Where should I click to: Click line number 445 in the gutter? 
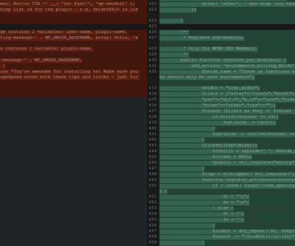pos(153,156)
